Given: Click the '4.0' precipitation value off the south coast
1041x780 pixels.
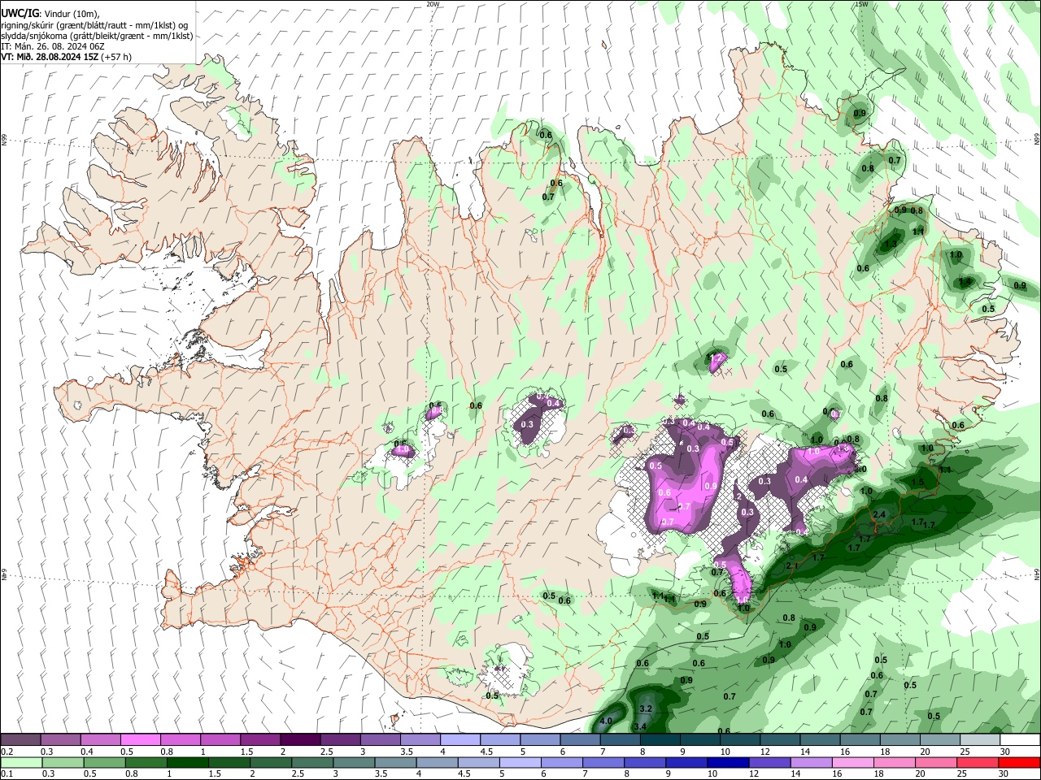Looking at the screenshot, I should pos(606,721).
